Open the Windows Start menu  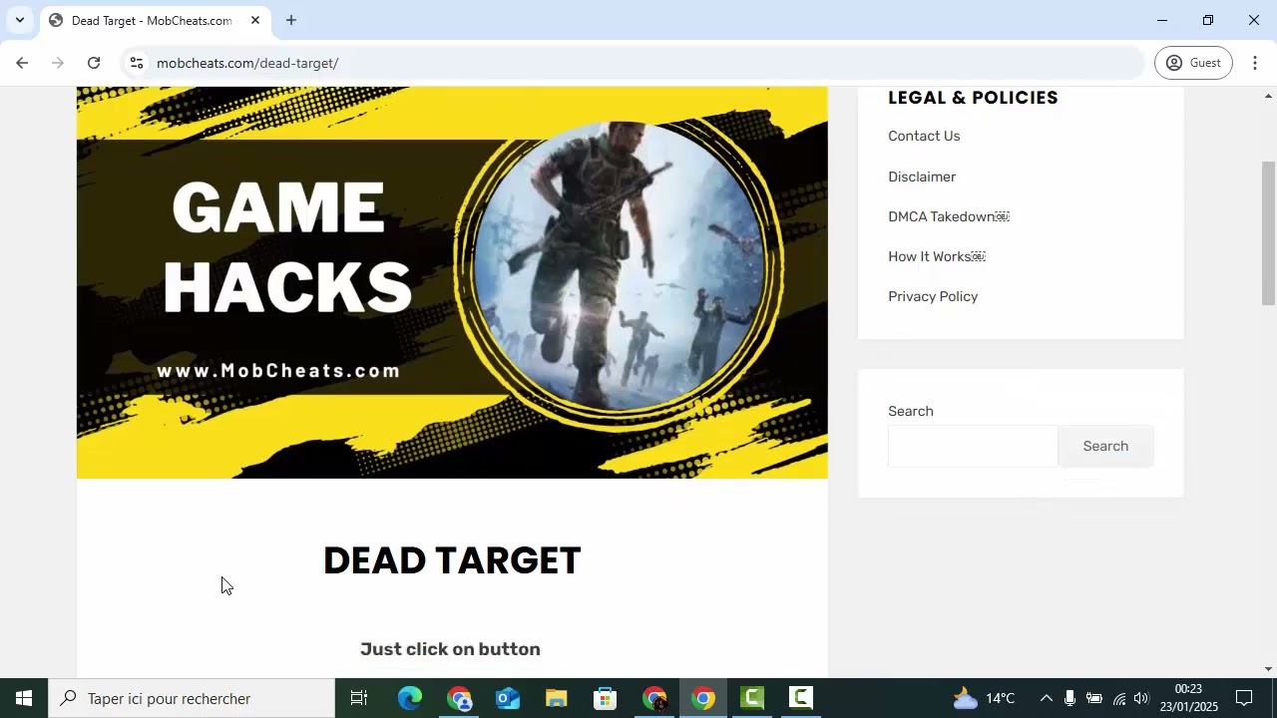pyautogui.click(x=24, y=698)
